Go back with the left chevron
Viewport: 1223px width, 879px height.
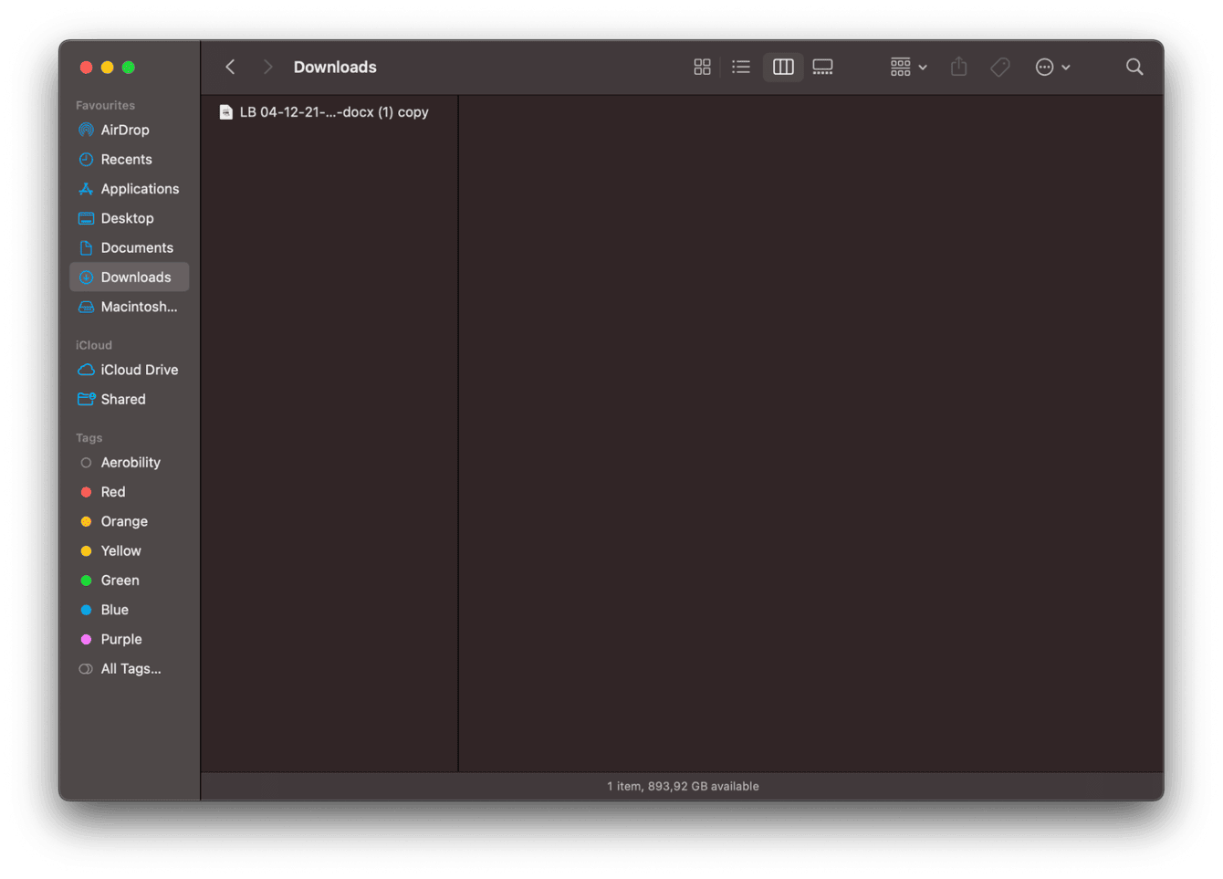pos(231,67)
